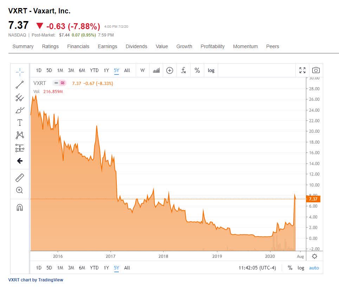
Task: Open the Dividends tab
Action: tap(136, 46)
